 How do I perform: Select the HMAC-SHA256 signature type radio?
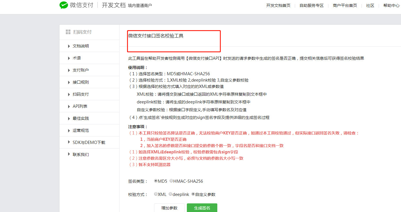coord(171,181)
